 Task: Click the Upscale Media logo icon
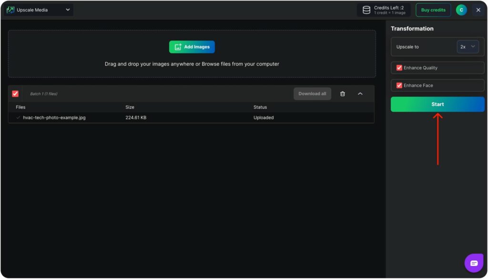10,10
